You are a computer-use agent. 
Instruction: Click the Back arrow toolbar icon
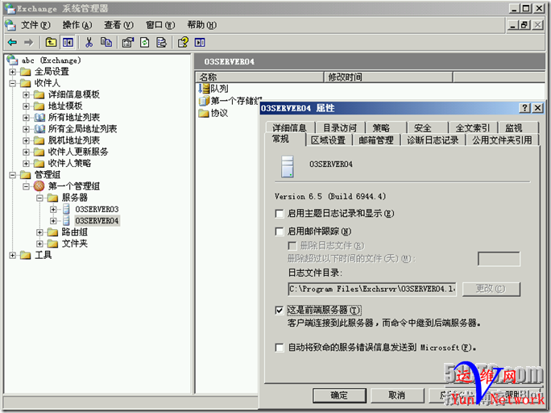pos(12,43)
